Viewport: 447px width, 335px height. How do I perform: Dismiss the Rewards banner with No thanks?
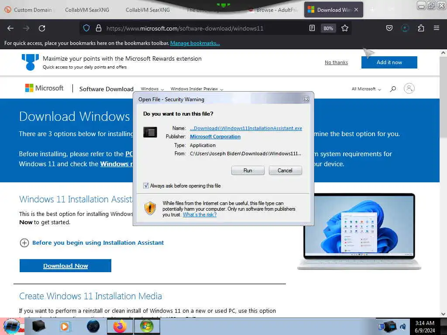(x=336, y=62)
